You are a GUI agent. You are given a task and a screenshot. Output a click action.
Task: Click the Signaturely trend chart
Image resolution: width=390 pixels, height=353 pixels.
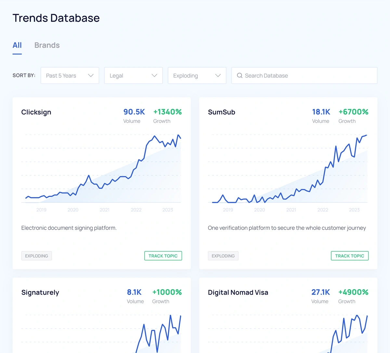tap(101, 333)
